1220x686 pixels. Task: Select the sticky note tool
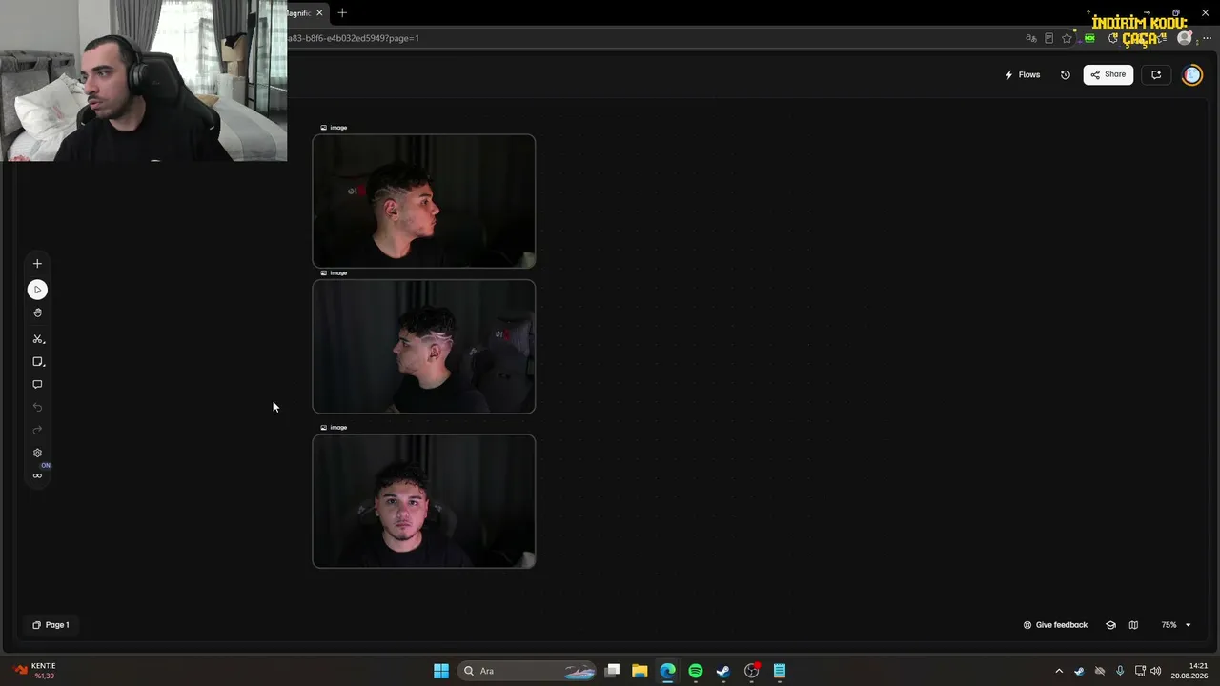(38, 362)
